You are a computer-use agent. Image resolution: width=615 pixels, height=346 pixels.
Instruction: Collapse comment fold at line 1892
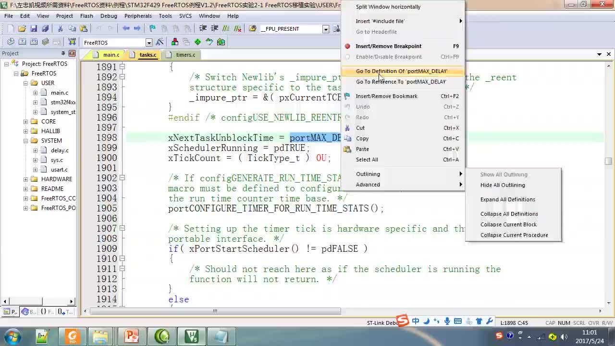(x=122, y=77)
